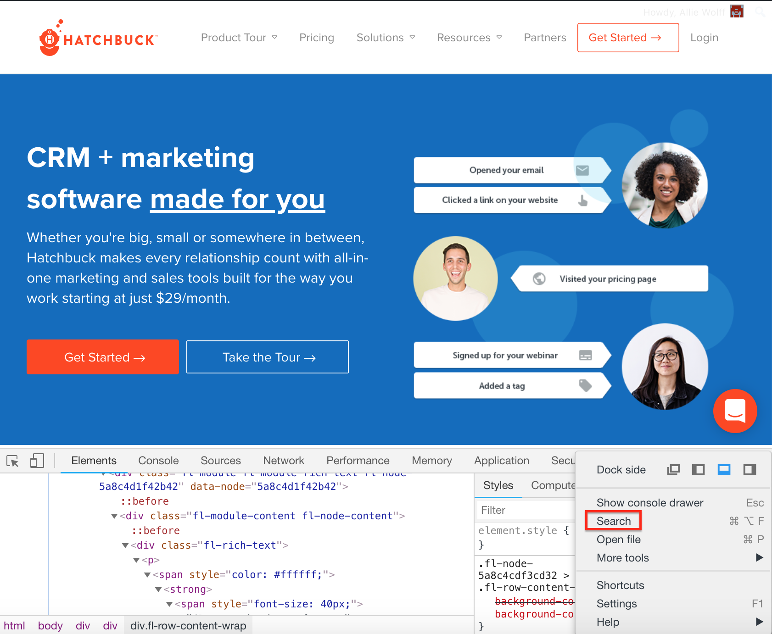Switch to the Performance tab
772x634 pixels.
[x=358, y=461]
